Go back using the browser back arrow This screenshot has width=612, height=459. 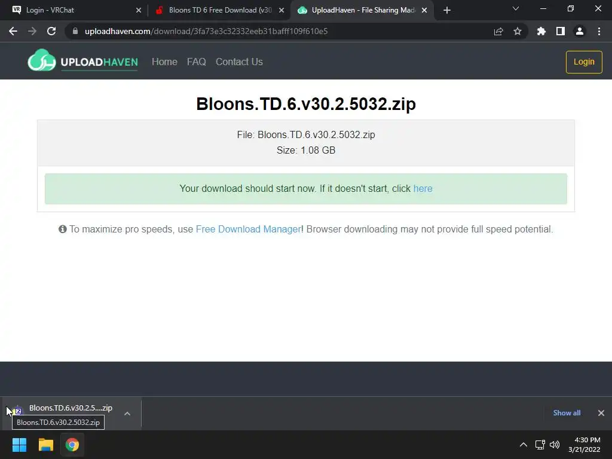tap(13, 31)
